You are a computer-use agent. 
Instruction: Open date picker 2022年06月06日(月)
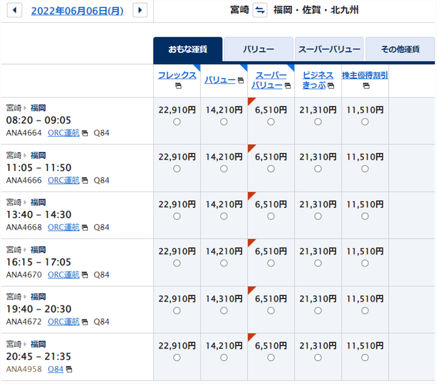77,10
